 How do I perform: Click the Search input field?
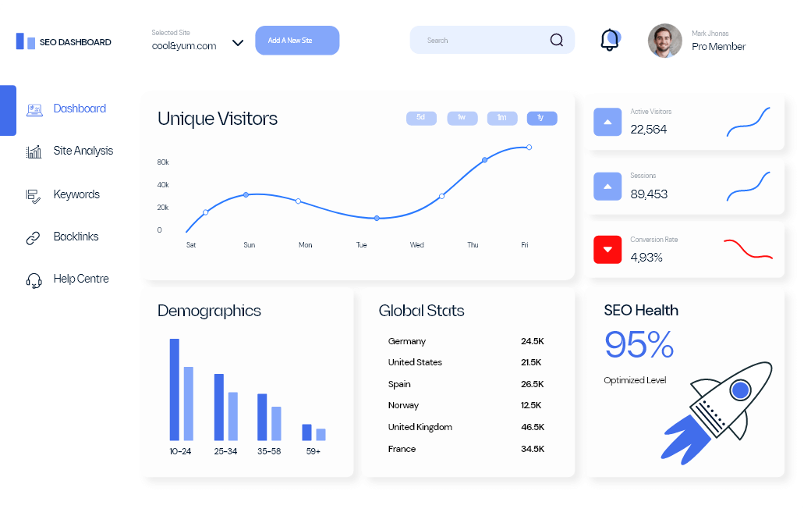coord(492,40)
